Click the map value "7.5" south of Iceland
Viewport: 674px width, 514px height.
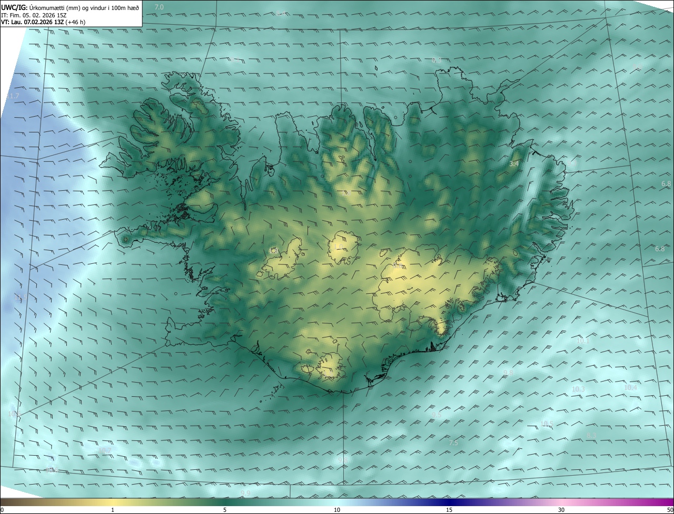click(x=453, y=444)
